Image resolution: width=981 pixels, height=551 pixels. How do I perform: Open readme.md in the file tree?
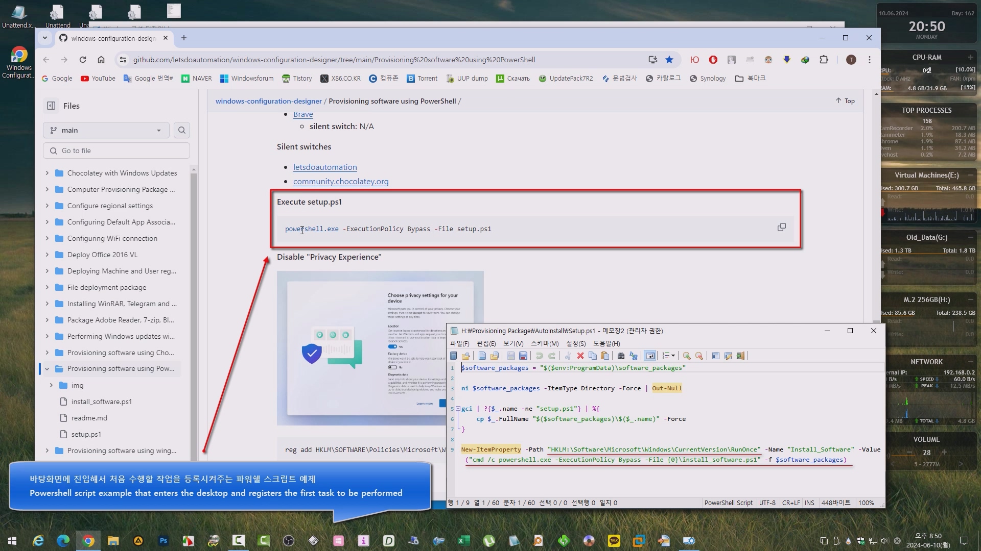click(89, 418)
